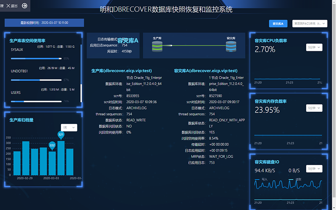336x210 pixels.
Task: Open the 1周 range dropdown in 生产库归档量
Action: click(69, 128)
